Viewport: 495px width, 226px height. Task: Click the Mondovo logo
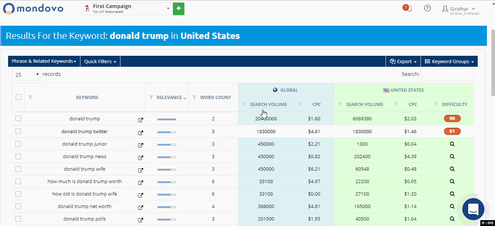33,8
